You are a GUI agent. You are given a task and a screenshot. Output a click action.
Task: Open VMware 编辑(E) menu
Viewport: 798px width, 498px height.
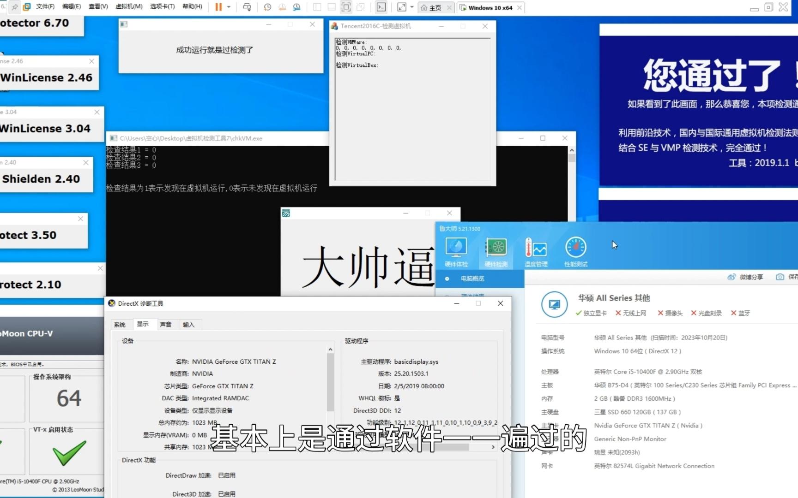72,6
